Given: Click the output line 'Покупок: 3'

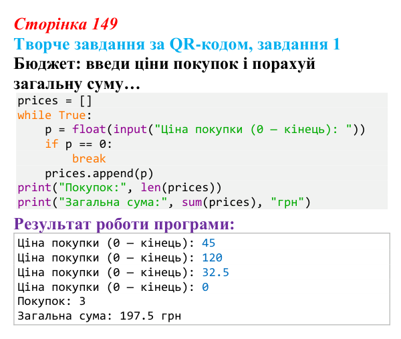Looking at the screenshot, I should coord(51,302).
